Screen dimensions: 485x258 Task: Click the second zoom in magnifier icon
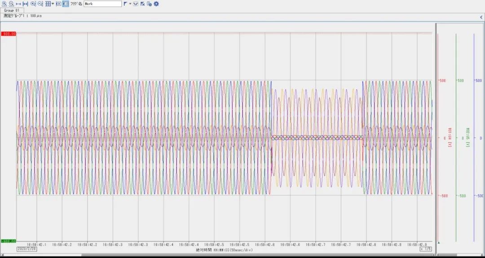tap(33, 4)
